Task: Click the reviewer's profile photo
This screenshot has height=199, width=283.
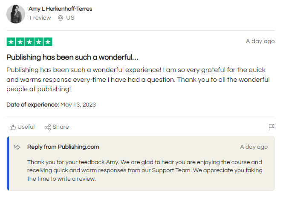Action: [16, 14]
